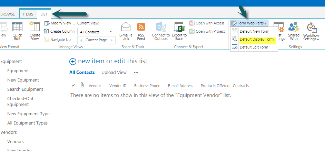Toggle the select-all checkmark in list header

point(73,85)
